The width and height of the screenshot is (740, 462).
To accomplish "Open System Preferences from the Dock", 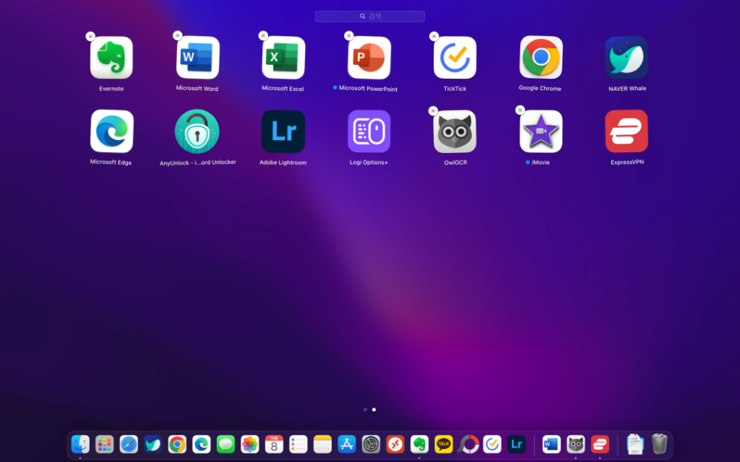I will pyautogui.click(x=371, y=444).
